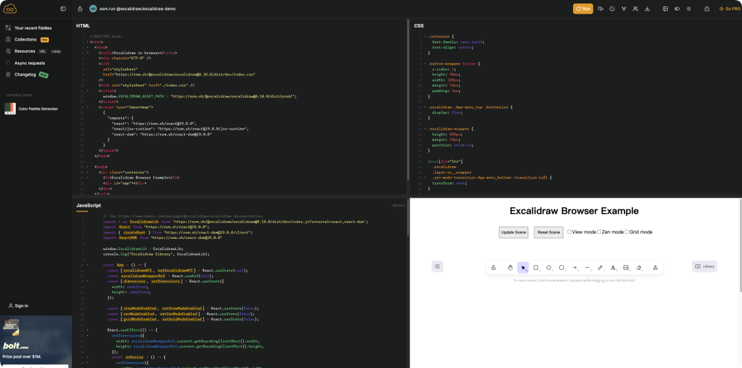Viewport: 742px width, 368px height.
Task: Click the Go PRO button
Action: pyautogui.click(x=729, y=8)
